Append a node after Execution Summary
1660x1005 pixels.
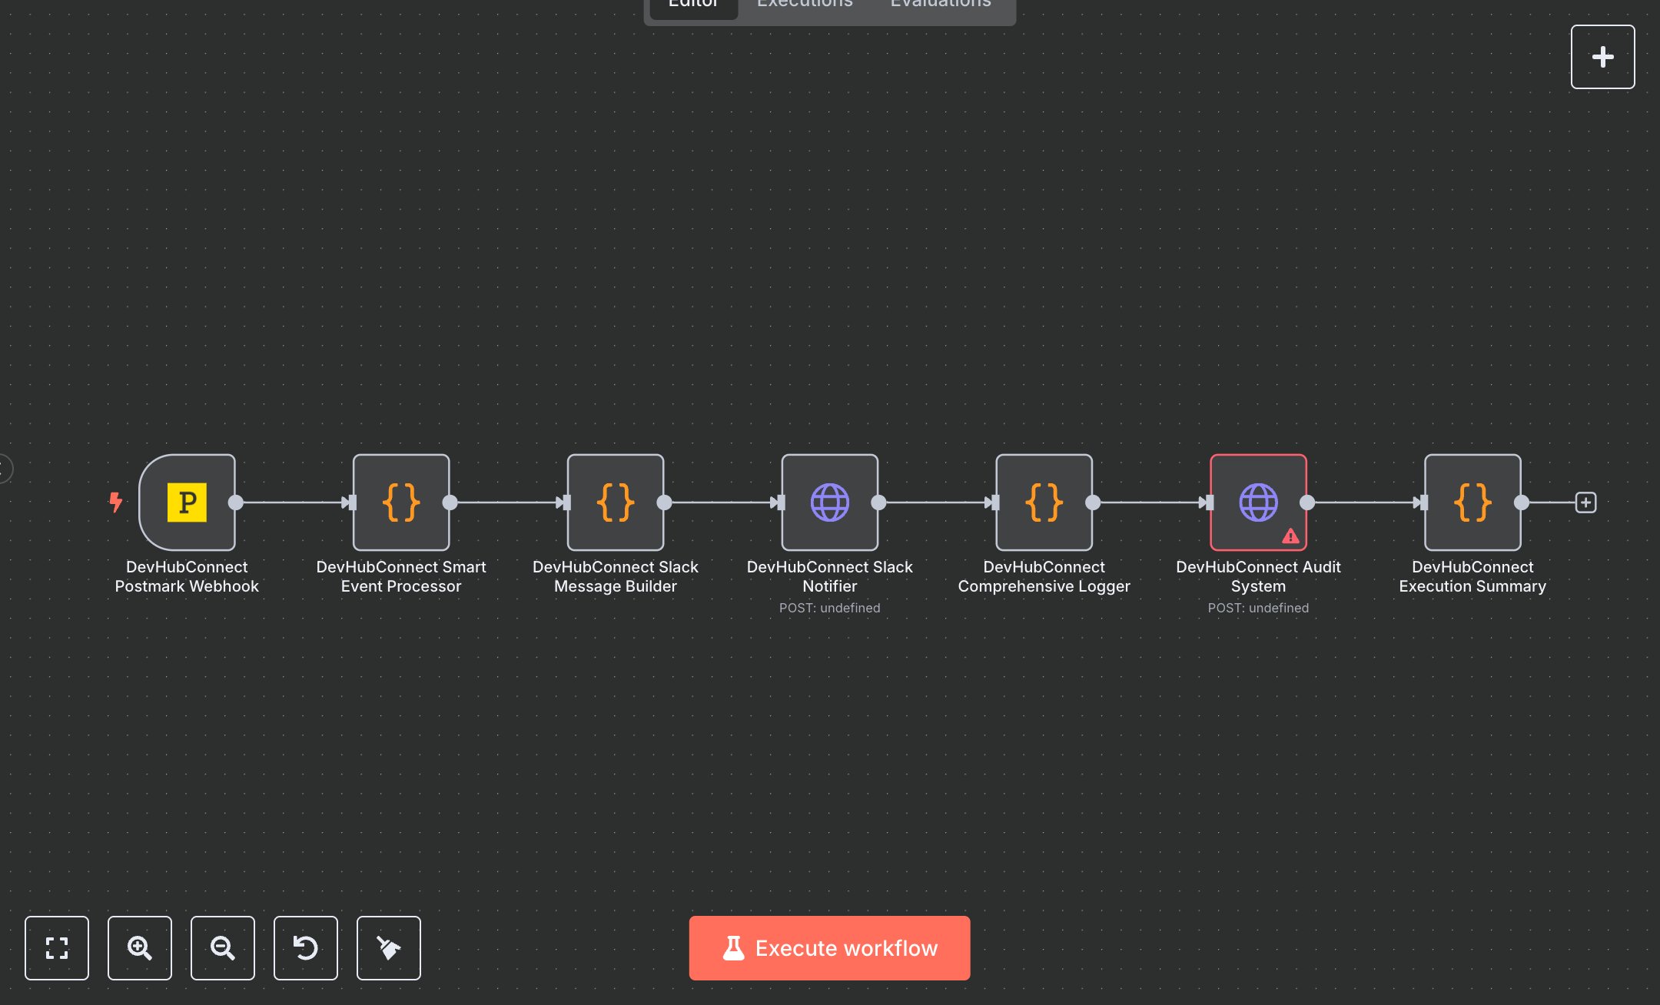point(1586,502)
